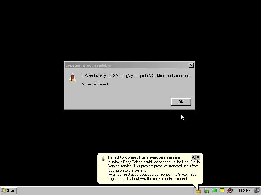Dismiss the Failed to connect balloon
The height and width of the screenshot is (195, 261).
pyautogui.click(x=198, y=157)
